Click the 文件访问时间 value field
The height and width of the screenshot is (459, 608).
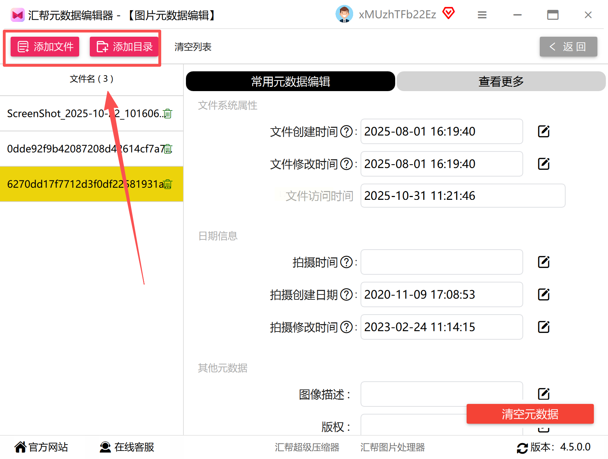[463, 196]
